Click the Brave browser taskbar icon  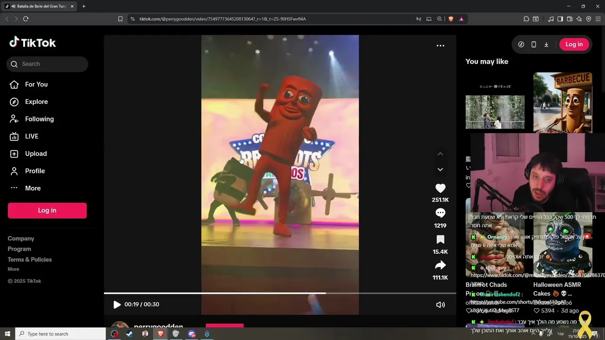tap(161, 334)
